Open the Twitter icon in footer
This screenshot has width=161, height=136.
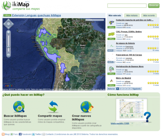(33, 134)
